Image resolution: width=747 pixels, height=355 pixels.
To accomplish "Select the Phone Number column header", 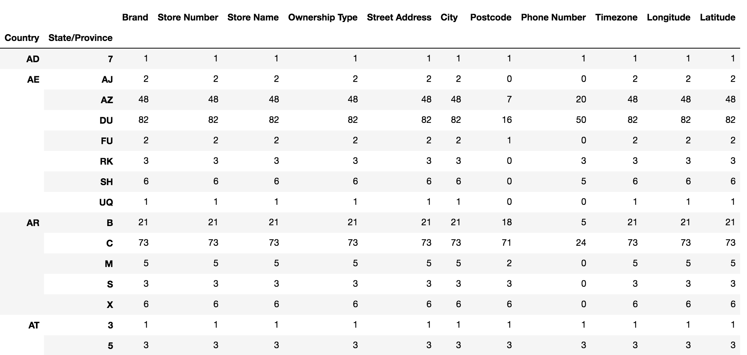I will (553, 17).
